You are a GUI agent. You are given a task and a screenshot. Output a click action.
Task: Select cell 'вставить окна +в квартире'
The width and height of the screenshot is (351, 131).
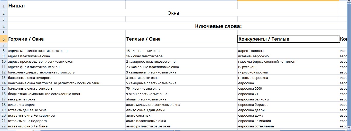(x=67, y=115)
